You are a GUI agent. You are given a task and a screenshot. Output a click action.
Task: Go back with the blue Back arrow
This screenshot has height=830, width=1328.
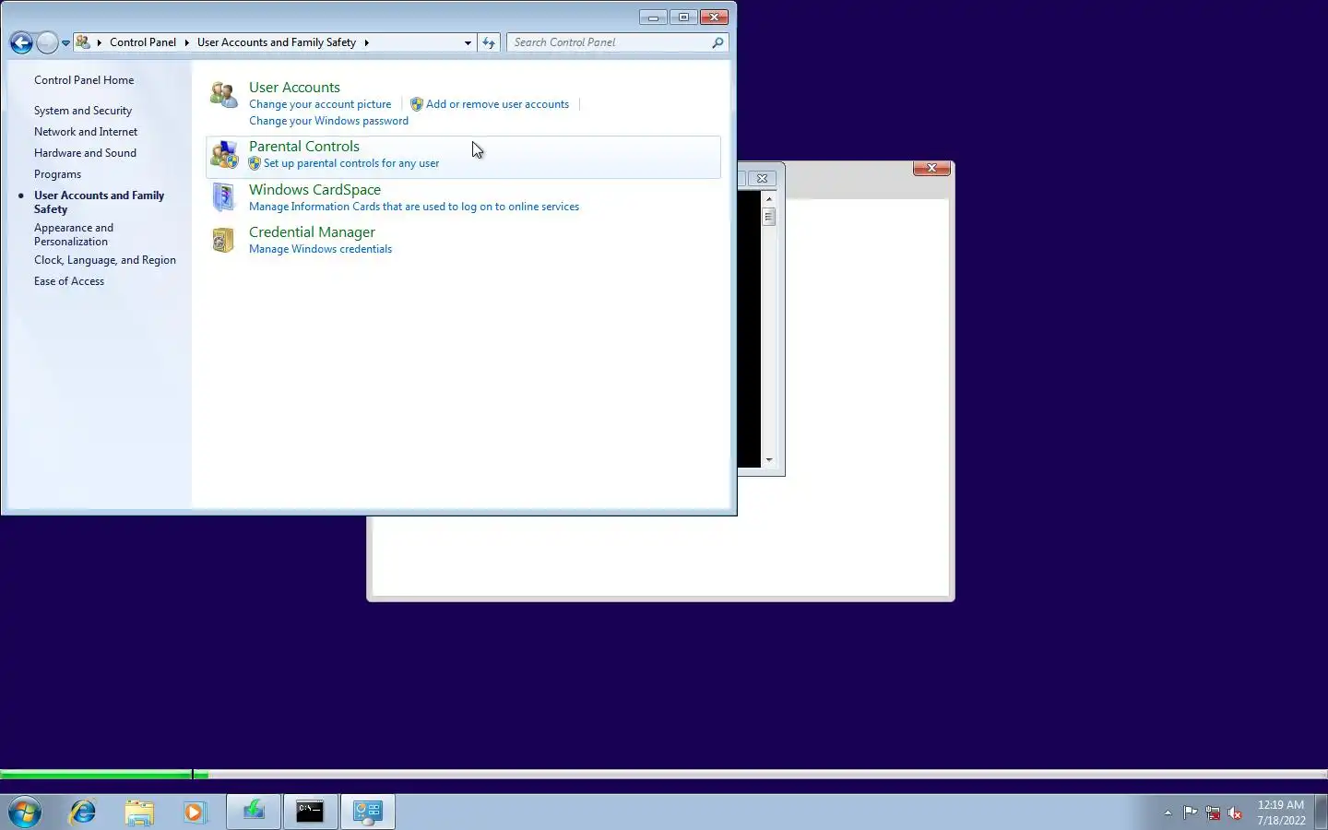[21, 42]
